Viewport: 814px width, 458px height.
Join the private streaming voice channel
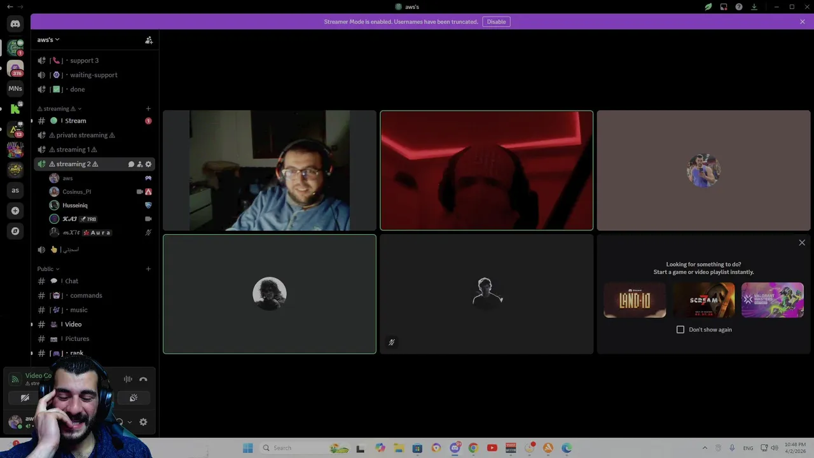[94, 135]
